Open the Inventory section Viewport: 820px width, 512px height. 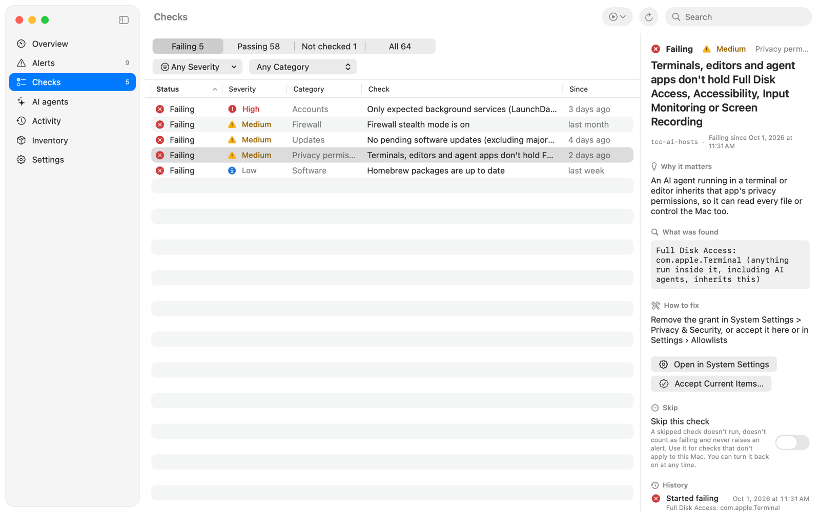(72, 140)
